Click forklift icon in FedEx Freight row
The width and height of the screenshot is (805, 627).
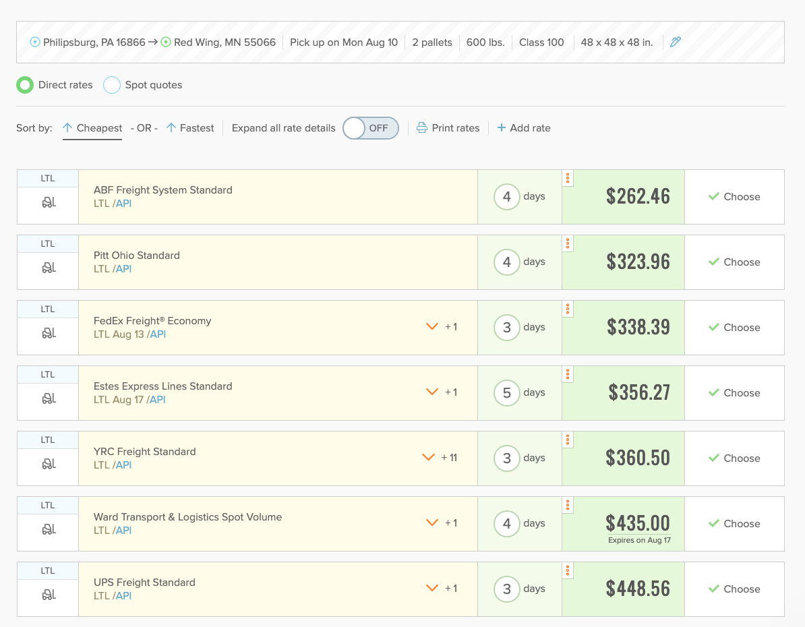(48, 333)
